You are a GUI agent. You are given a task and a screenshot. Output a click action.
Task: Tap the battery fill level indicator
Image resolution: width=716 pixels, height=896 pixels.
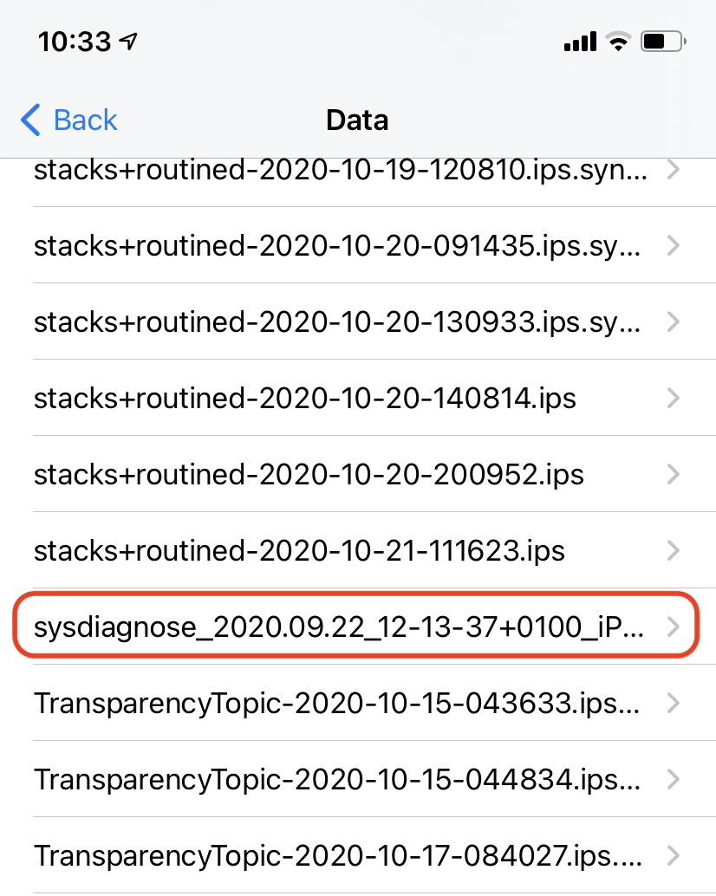[x=655, y=41]
